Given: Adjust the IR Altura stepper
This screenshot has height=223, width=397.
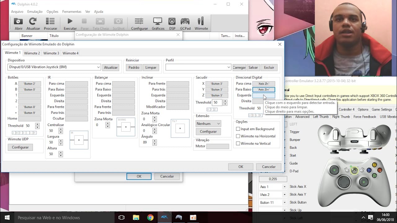Looking at the screenshot, I should [x=60, y=154].
